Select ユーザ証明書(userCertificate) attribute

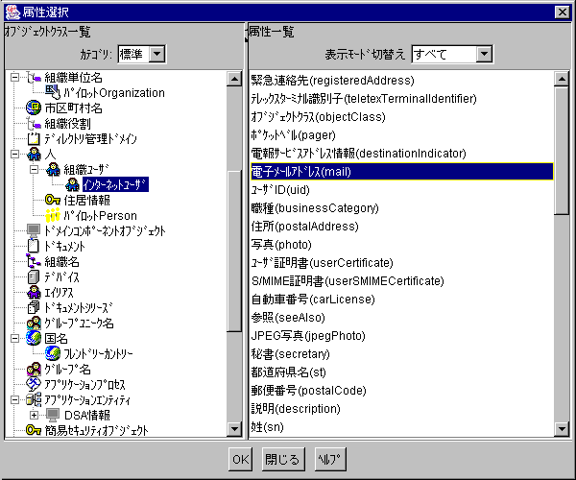coord(401,263)
